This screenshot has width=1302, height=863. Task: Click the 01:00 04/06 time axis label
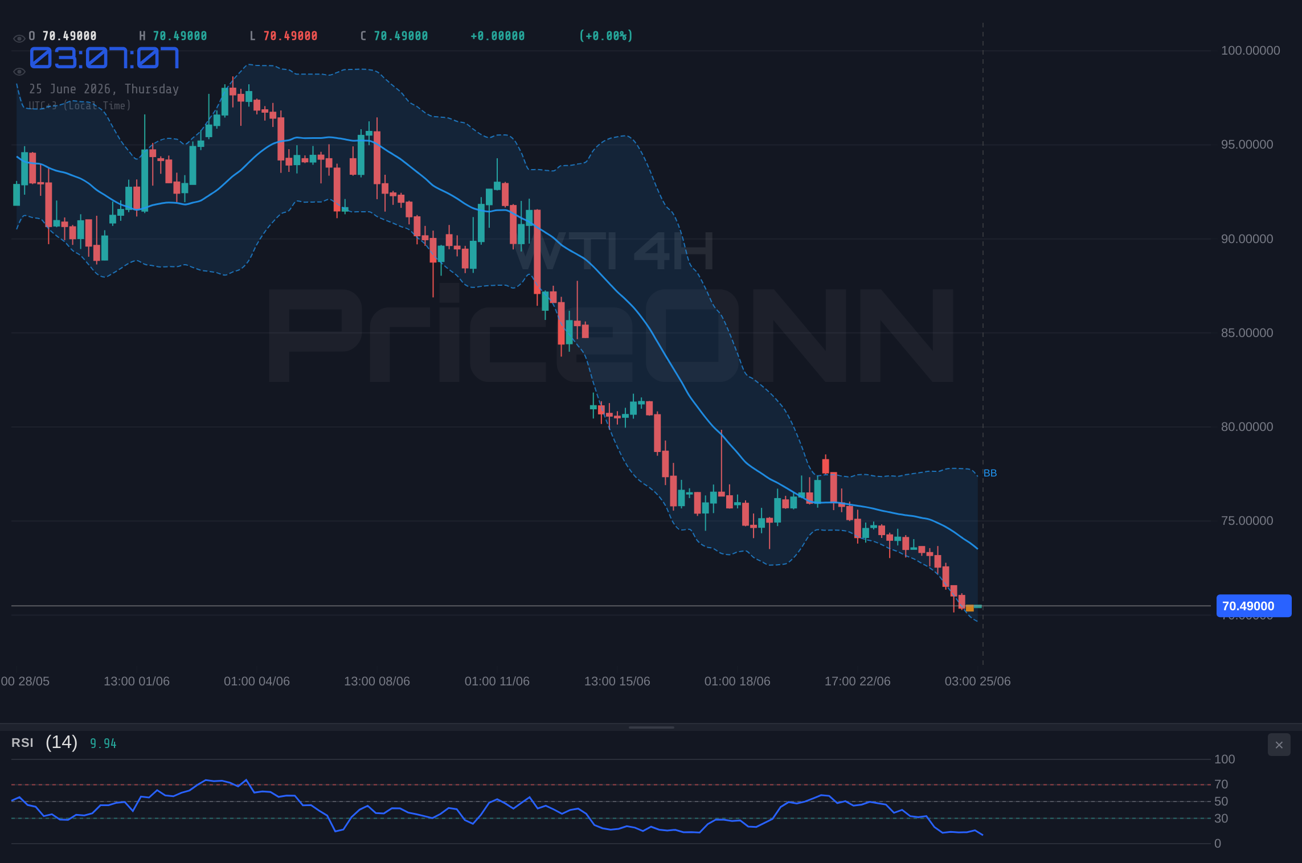click(x=257, y=681)
